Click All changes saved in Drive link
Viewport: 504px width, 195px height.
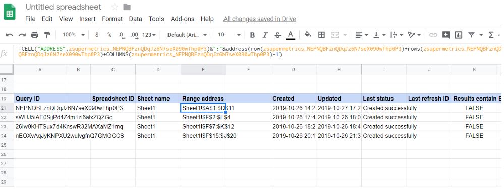259,19
